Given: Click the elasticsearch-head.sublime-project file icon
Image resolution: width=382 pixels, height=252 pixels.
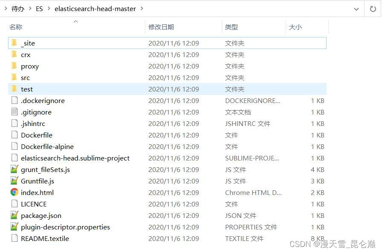Looking at the screenshot, I should pos(14,157).
